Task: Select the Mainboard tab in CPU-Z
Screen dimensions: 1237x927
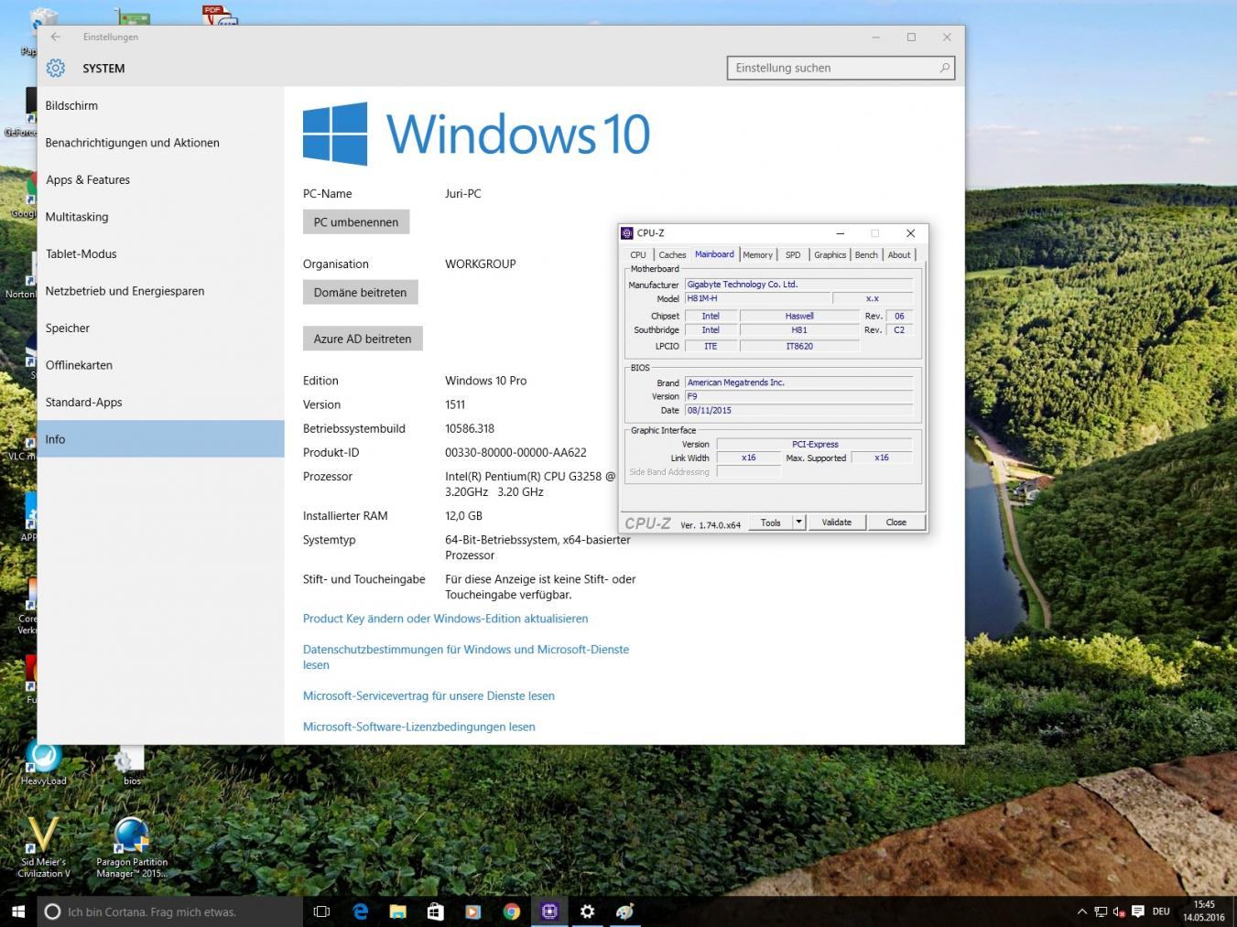Action: [714, 254]
